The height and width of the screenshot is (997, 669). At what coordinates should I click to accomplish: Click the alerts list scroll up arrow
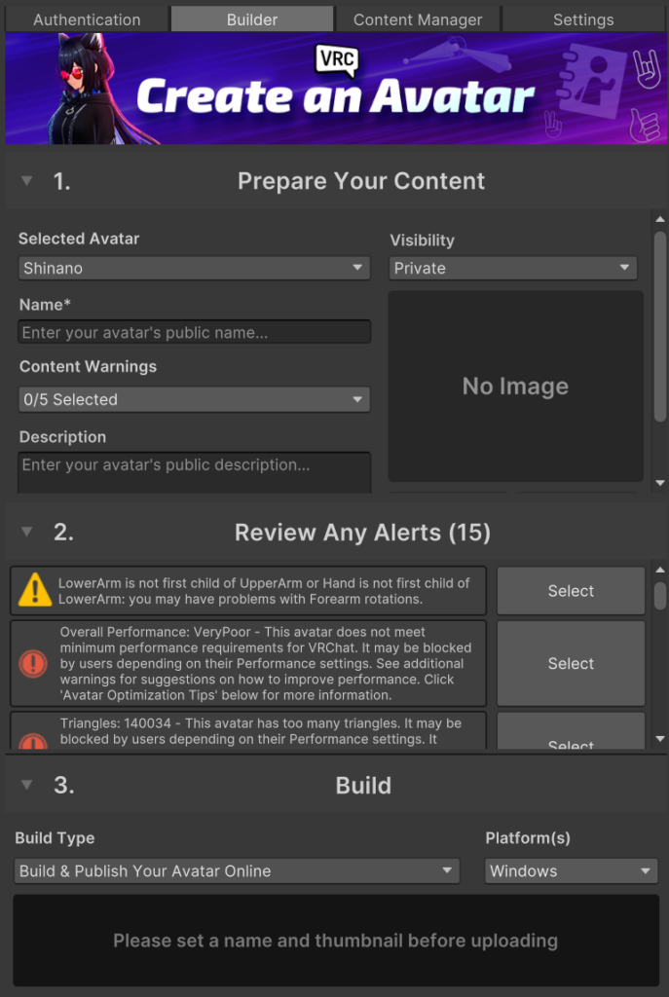pyautogui.click(x=660, y=571)
